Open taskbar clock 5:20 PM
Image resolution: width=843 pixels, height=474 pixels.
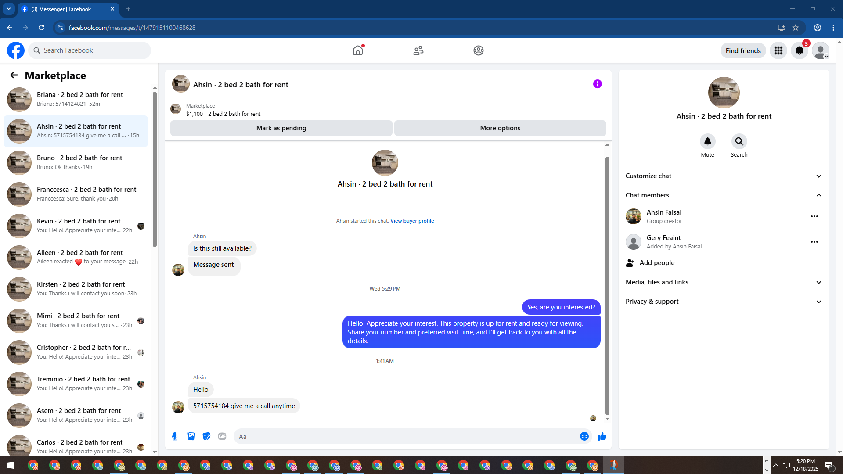coord(806,465)
